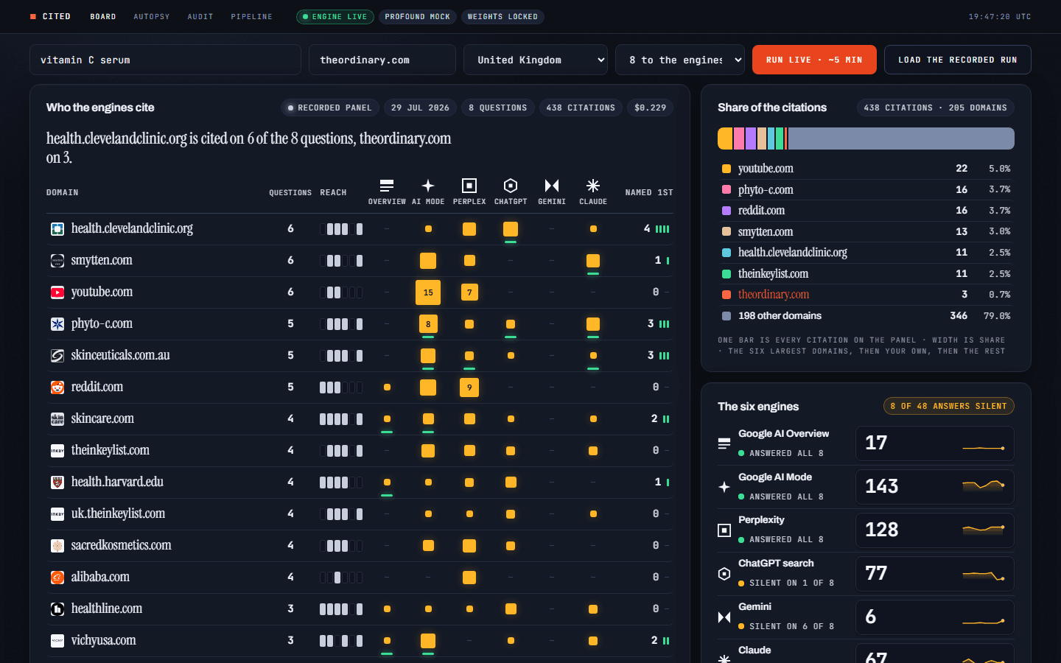Click the purple reddit.com legend swatch
1061x663 pixels.
[x=726, y=211]
